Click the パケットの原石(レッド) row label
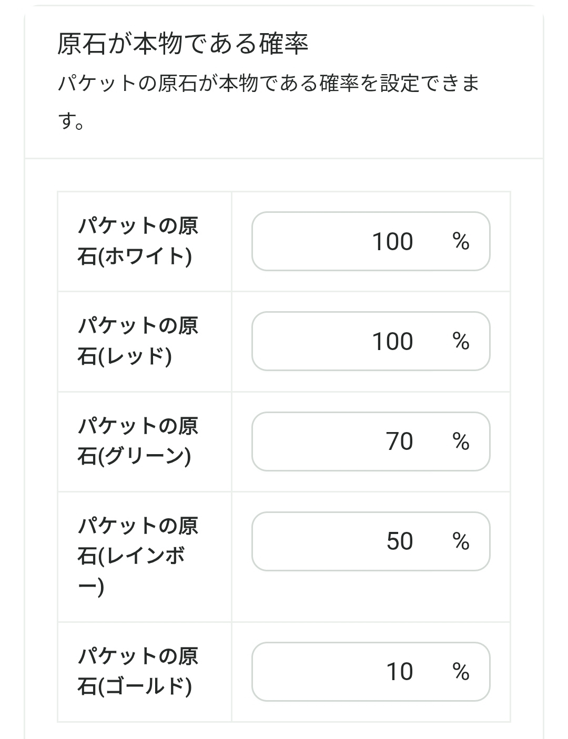This screenshot has height=739, width=568. [138, 341]
